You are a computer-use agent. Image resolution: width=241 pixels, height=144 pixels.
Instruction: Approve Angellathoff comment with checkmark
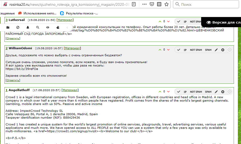[178, 92]
